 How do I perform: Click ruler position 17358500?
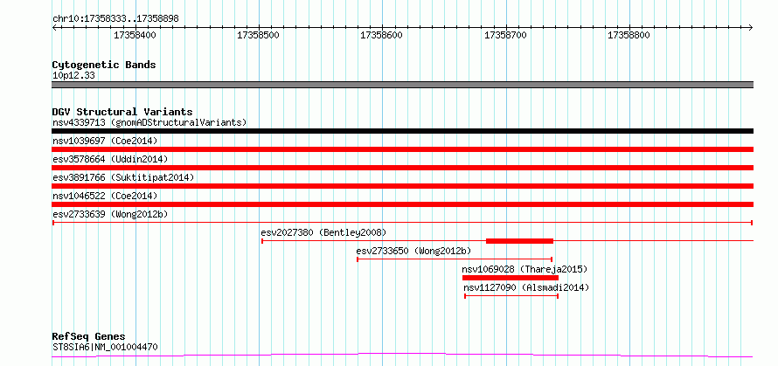(x=259, y=36)
